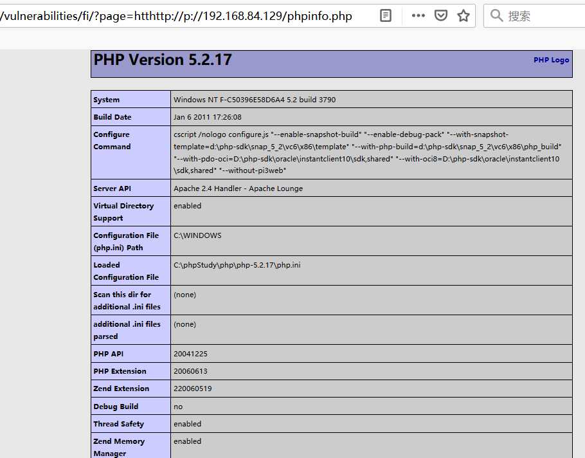This screenshot has width=585, height=458.
Task: Open the PHP Logo image link
Action: (x=551, y=60)
